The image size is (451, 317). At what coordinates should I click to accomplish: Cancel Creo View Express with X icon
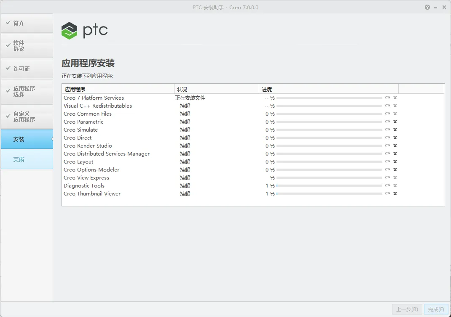395,177
